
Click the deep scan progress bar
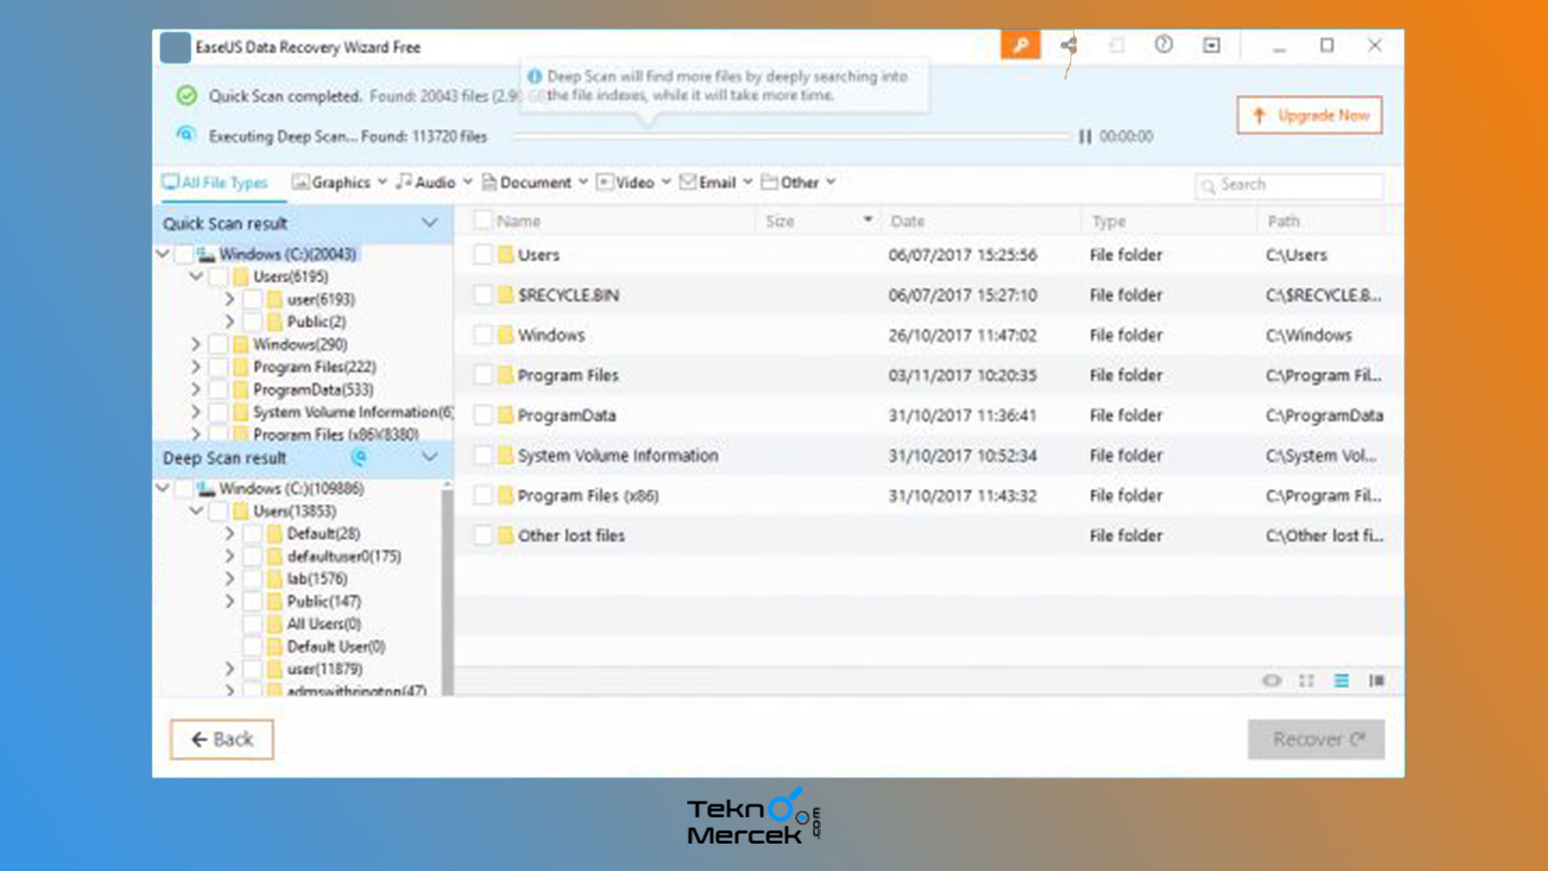(x=792, y=137)
